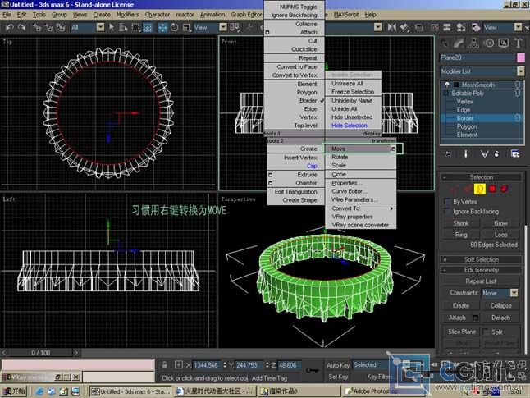Select Border sub-object icon in Selection rollout

tap(480, 189)
